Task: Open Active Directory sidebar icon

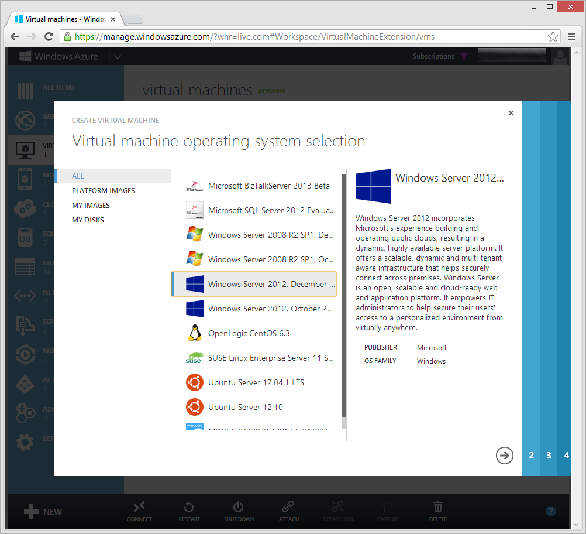Action: point(25,384)
